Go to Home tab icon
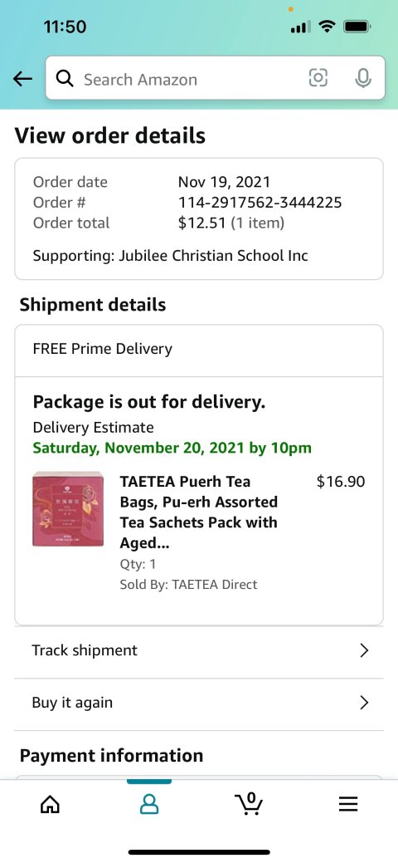Viewport: 398px width, 863px height. (50, 805)
